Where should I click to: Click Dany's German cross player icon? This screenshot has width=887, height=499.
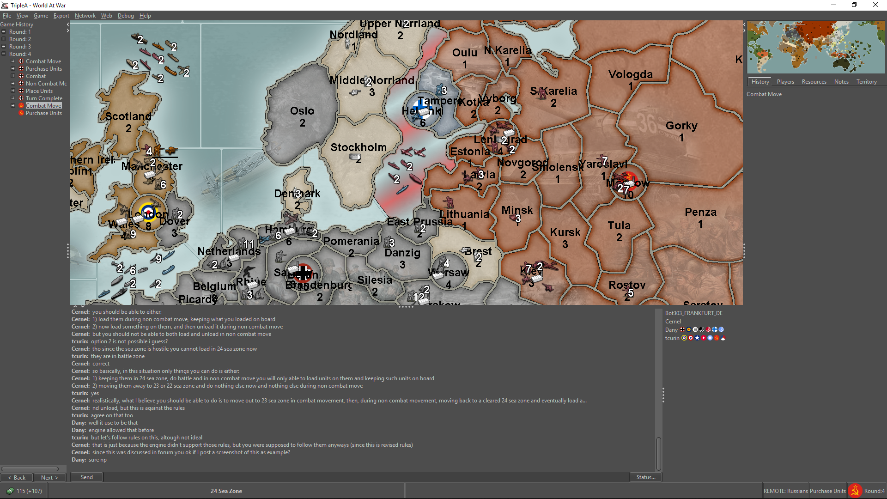click(682, 330)
